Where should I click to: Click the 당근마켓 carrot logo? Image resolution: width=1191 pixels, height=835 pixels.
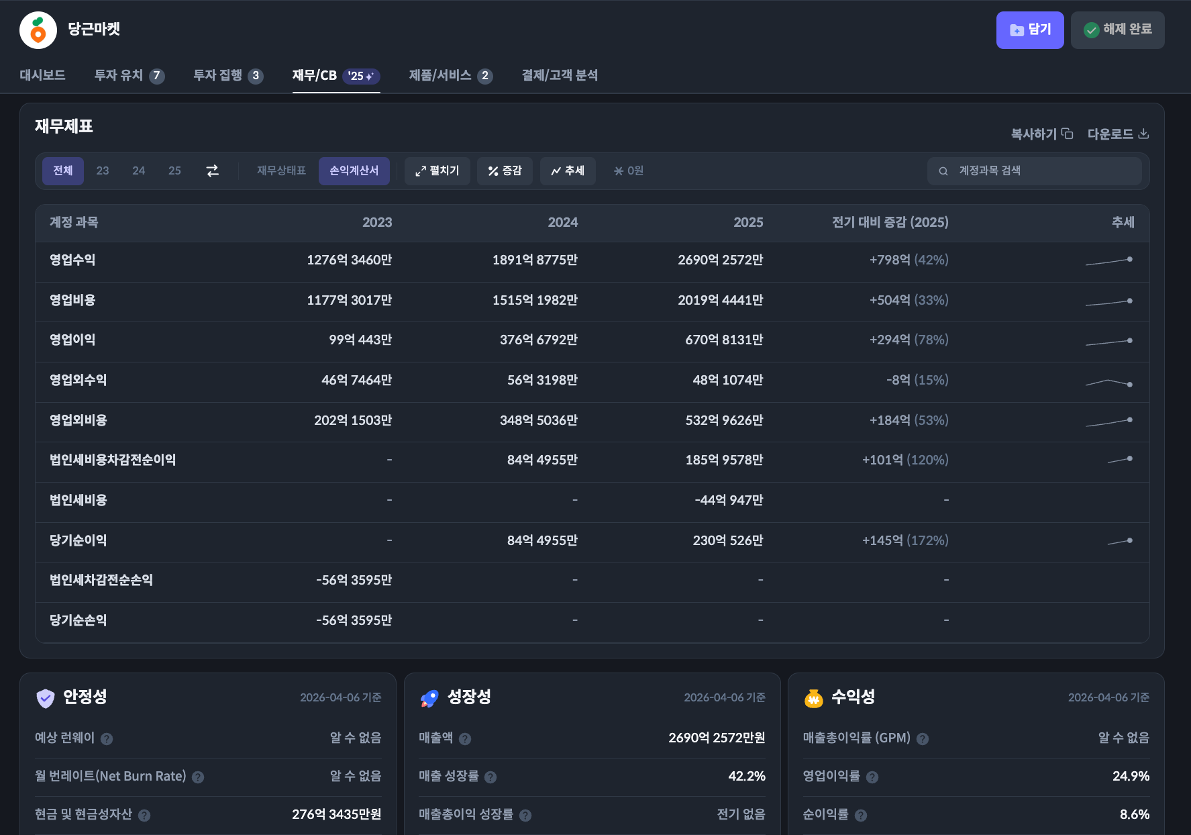tap(38, 30)
